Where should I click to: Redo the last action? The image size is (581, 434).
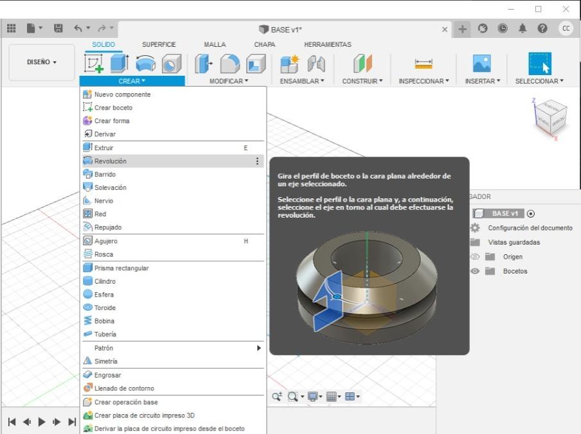(102, 28)
